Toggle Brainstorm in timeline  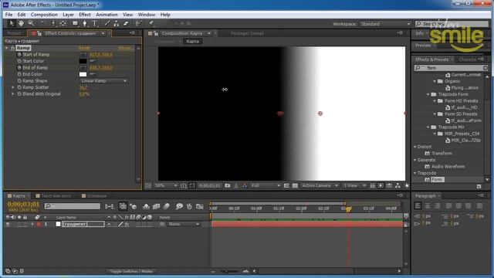[179, 206]
